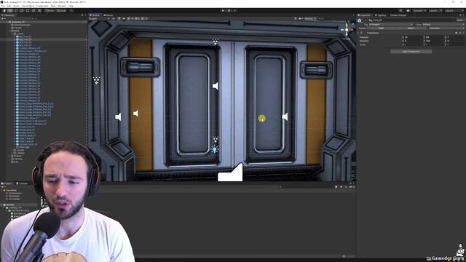Switch to the Game tab

(x=108, y=15)
